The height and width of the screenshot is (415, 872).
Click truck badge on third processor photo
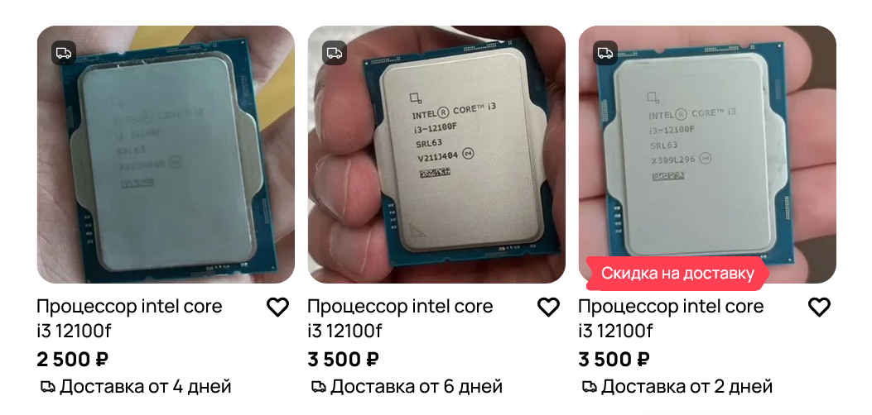pos(605,53)
